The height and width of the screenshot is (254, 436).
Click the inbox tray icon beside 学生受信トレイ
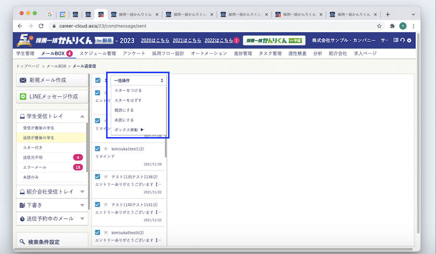tap(22, 116)
